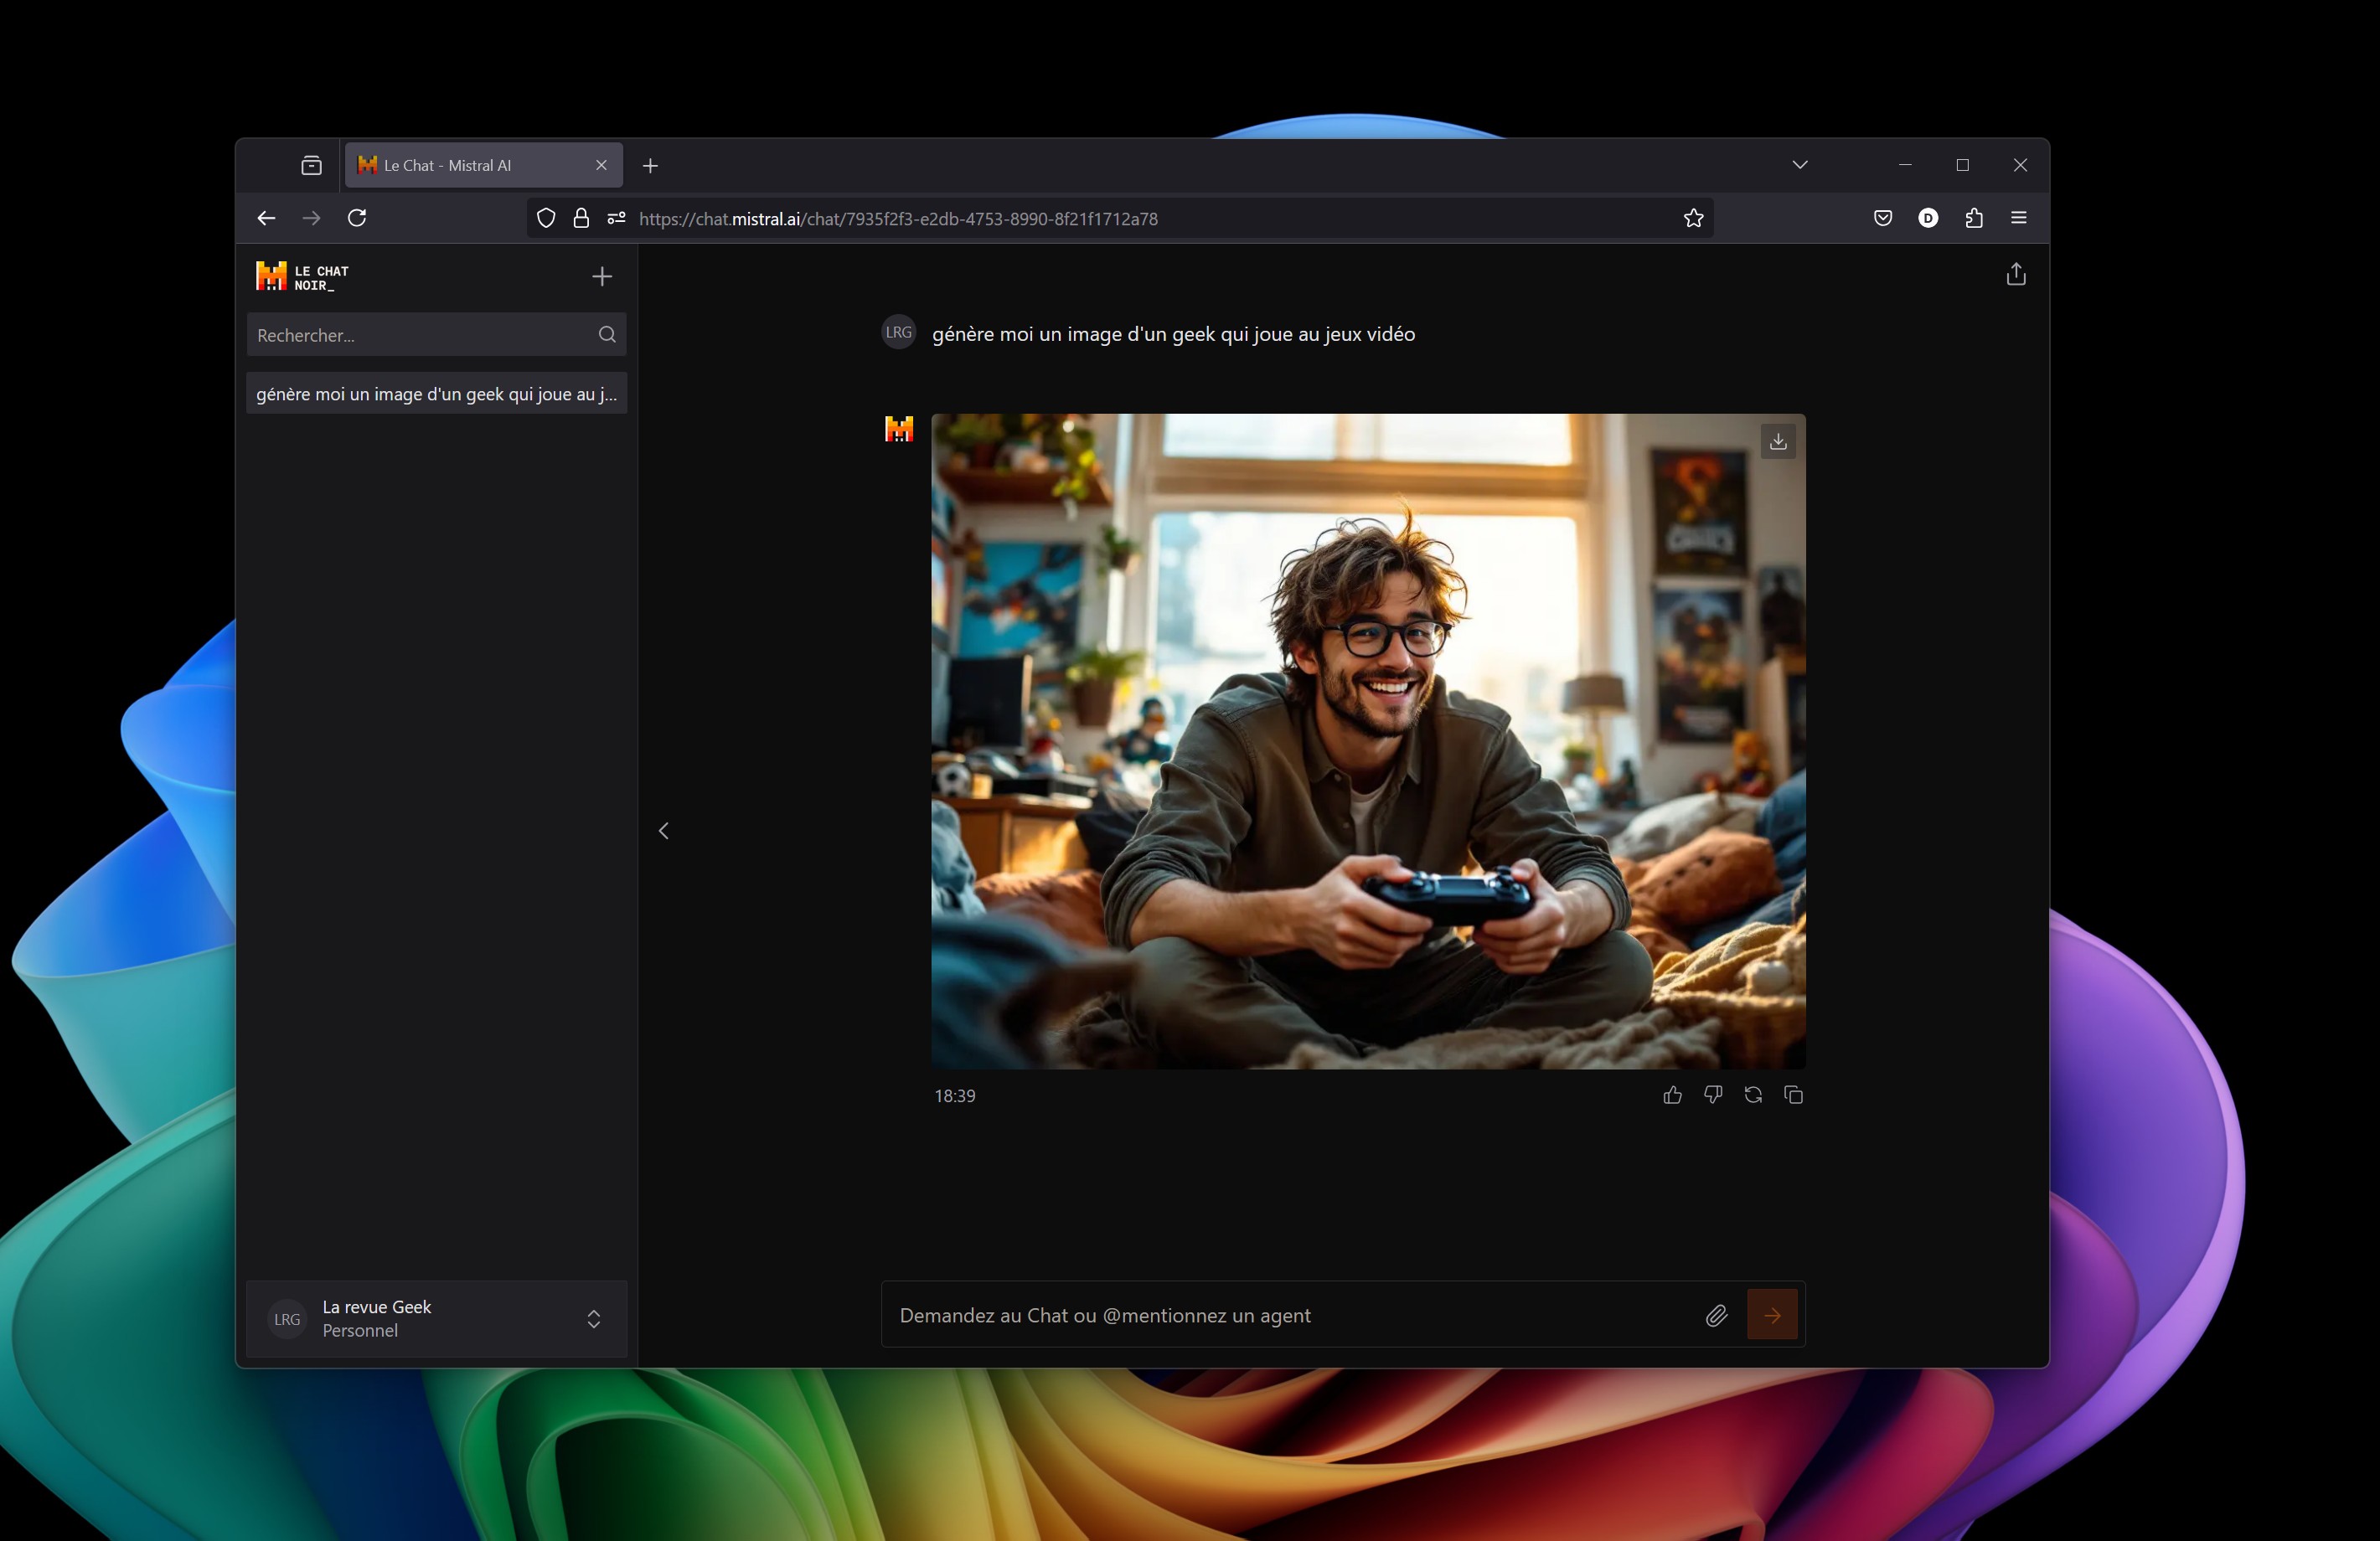The image size is (2380, 1541).
Task: Collapse the sidebar with left chevron
Action: tap(663, 831)
